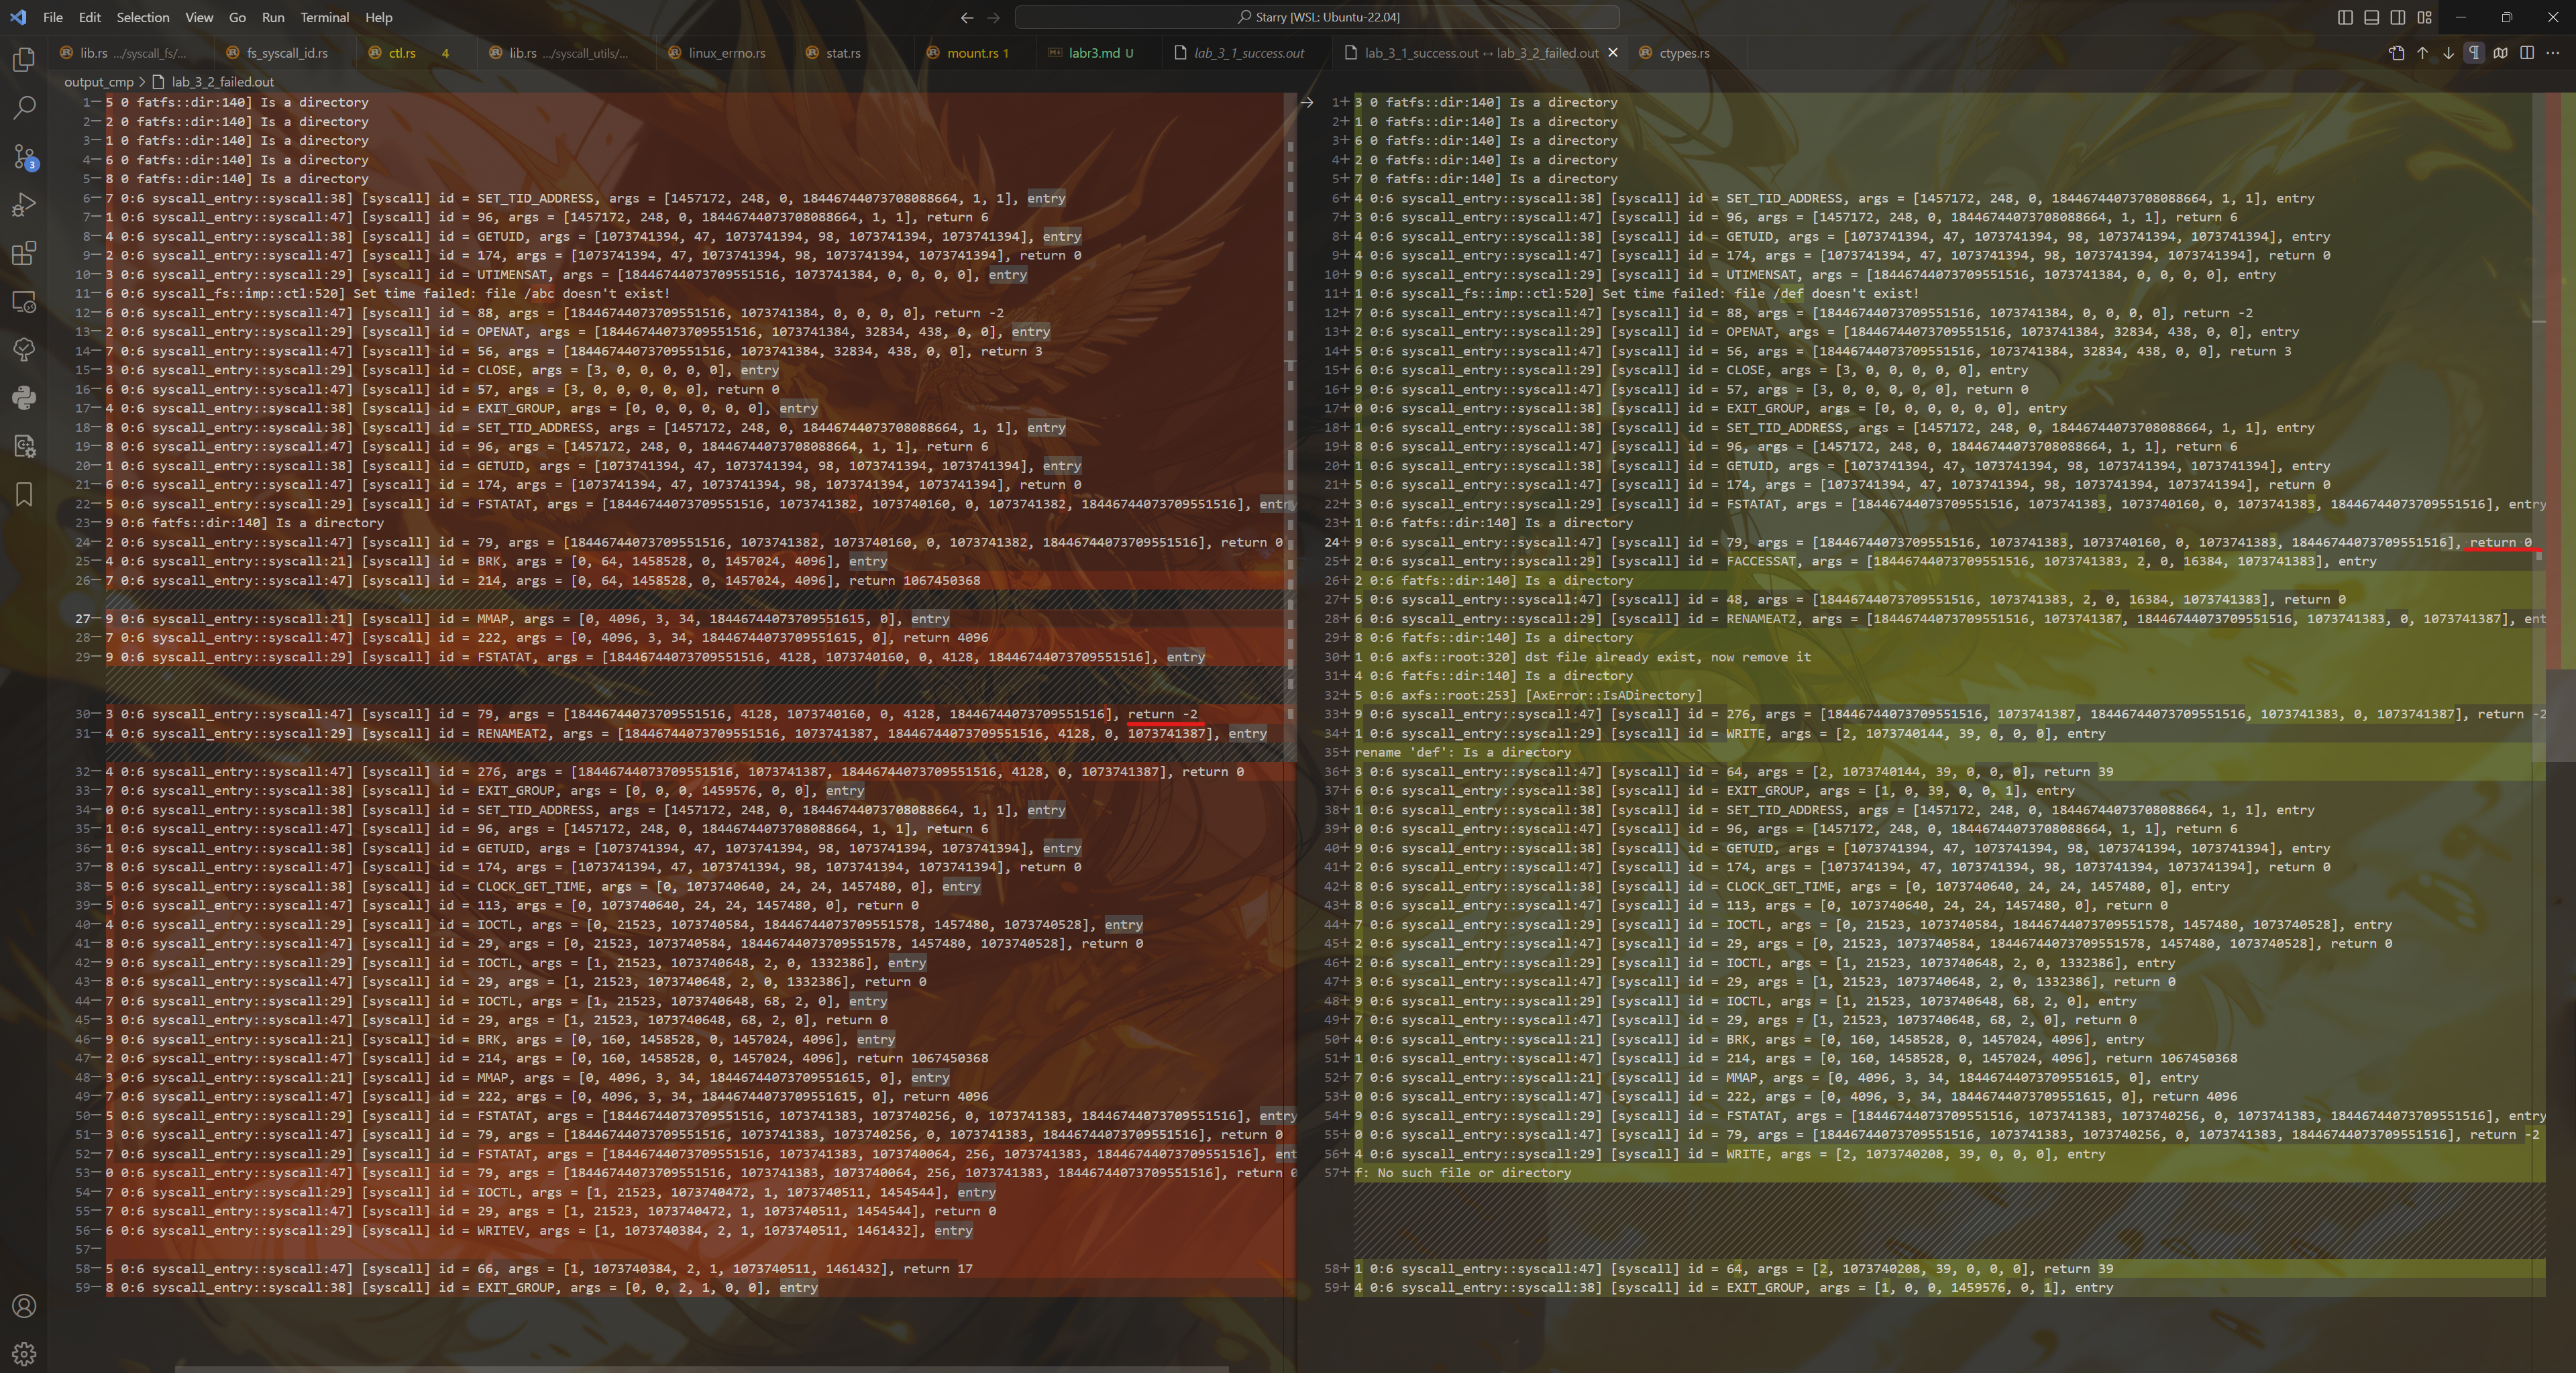
Task: Click the output_cmp breadcrumb folder
Action: (x=98, y=82)
